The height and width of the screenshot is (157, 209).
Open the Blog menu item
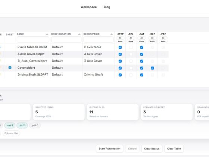(x=107, y=7)
